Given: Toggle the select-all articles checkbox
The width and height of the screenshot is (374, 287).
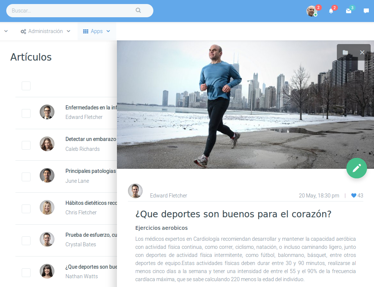Looking at the screenshot, I should click(26, 86).
